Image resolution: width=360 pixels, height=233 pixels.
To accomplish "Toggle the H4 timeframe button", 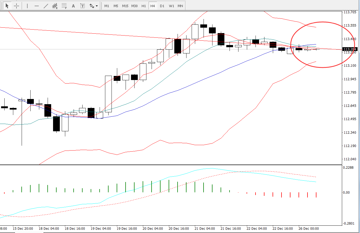I will [153, 6].
